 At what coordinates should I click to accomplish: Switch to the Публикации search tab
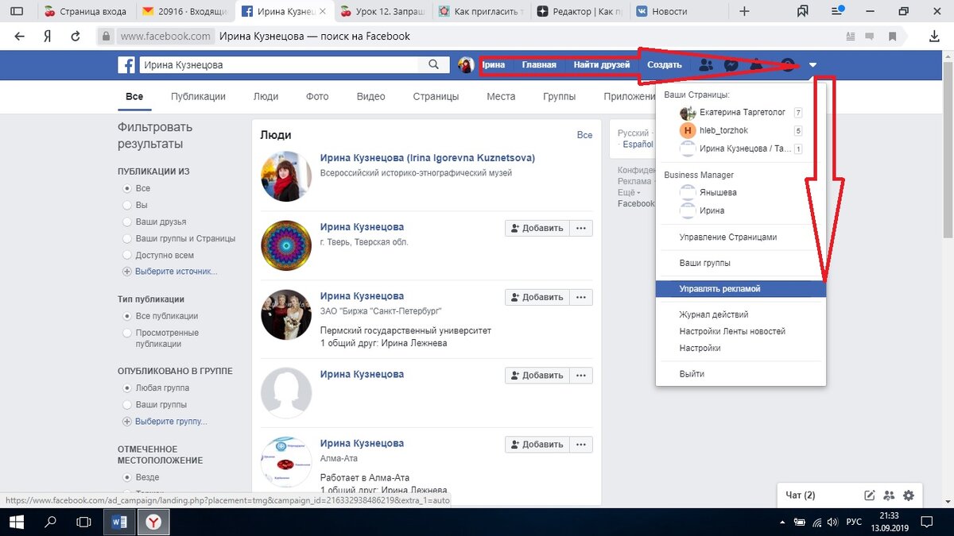(x=198, y=96)
